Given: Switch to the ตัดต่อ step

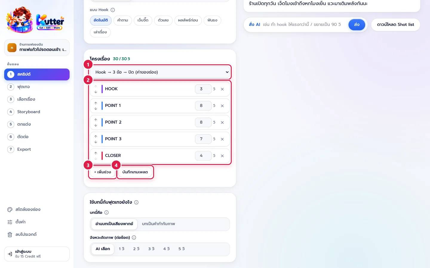Looking at the screenshot, I should (x=37, y=137).
